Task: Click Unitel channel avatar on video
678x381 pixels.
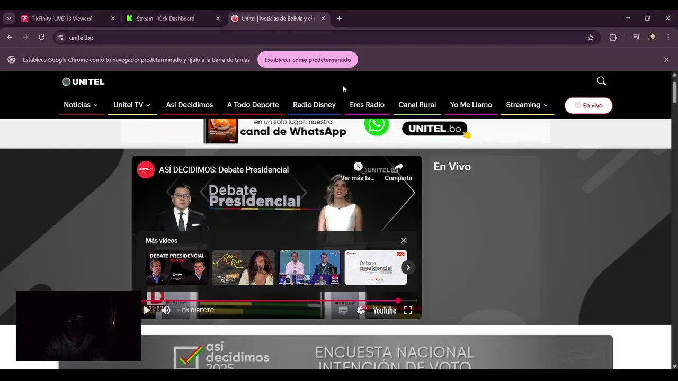Action: click(x=146, y=170)
